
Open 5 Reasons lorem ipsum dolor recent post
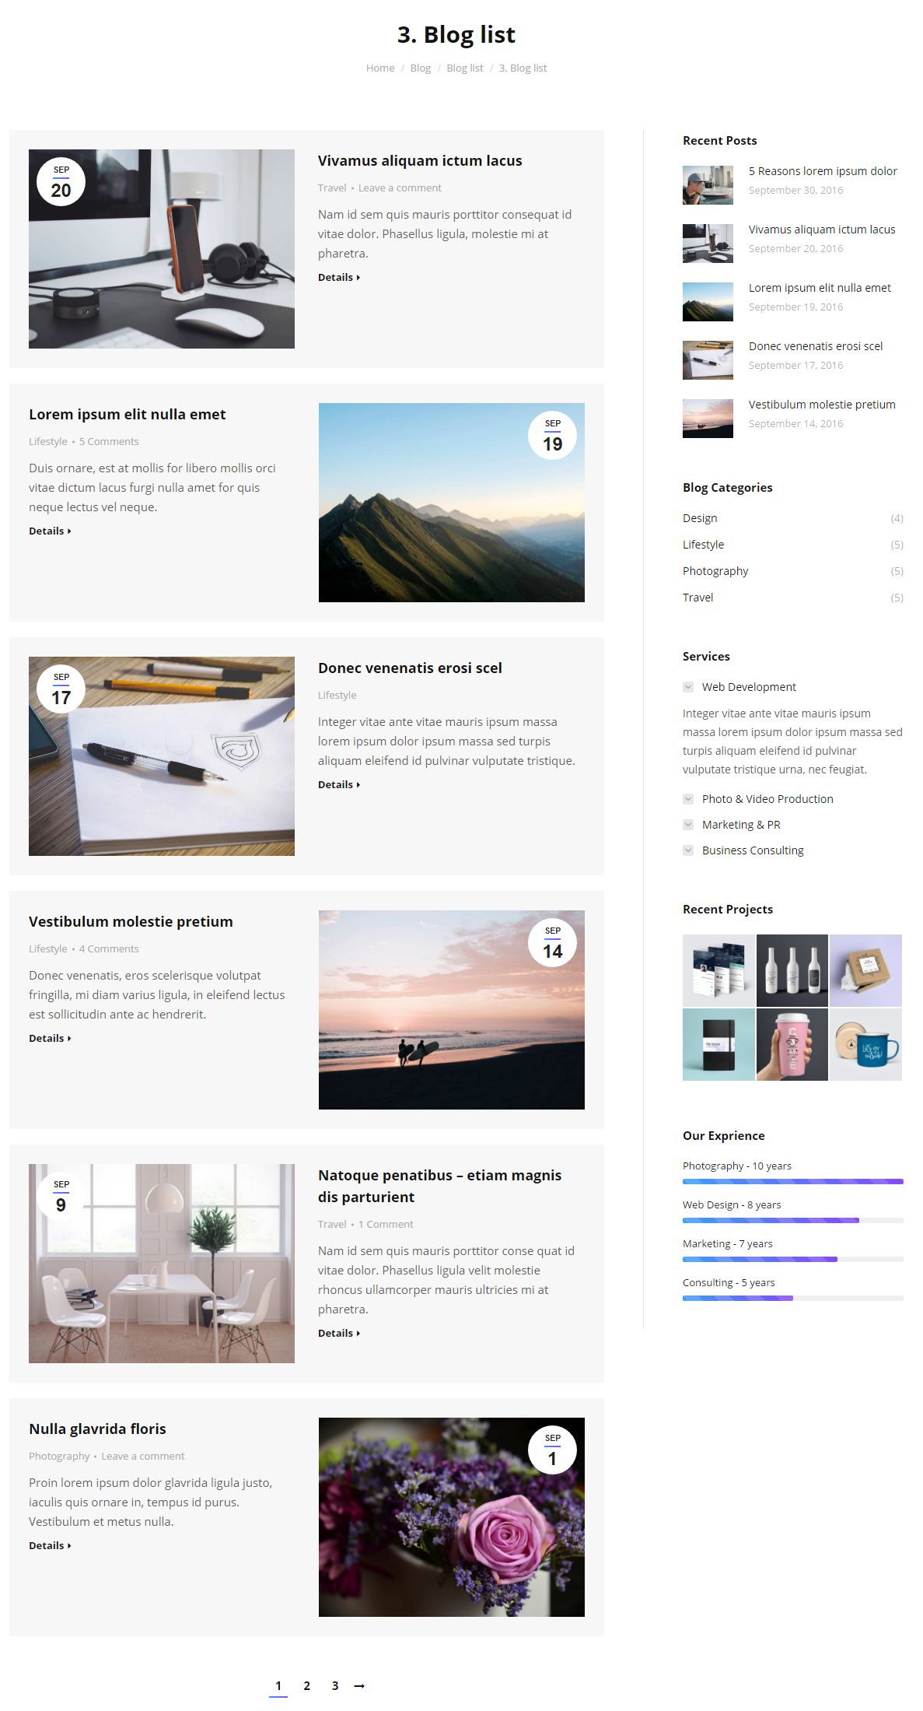pos(823,171)
